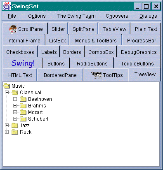163x170 pixels.
Task: Collapse the Classical tree node
Action: point(7,93)
